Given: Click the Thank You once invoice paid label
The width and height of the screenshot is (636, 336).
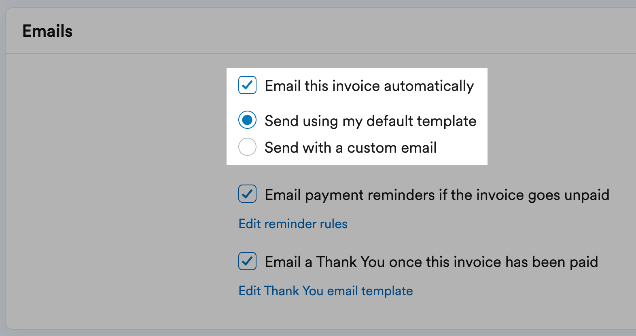Looking at the screenshot, I should [x=431, y=262].
